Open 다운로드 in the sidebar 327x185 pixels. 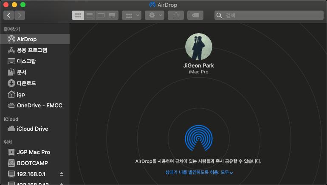[35, 83]
